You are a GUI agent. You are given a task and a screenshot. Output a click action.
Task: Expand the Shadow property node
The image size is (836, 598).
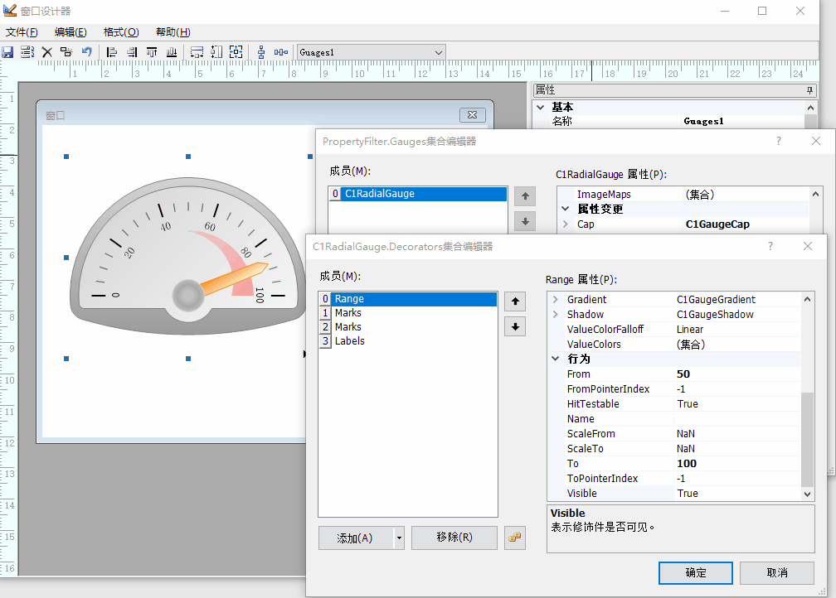tap(555, 315)
